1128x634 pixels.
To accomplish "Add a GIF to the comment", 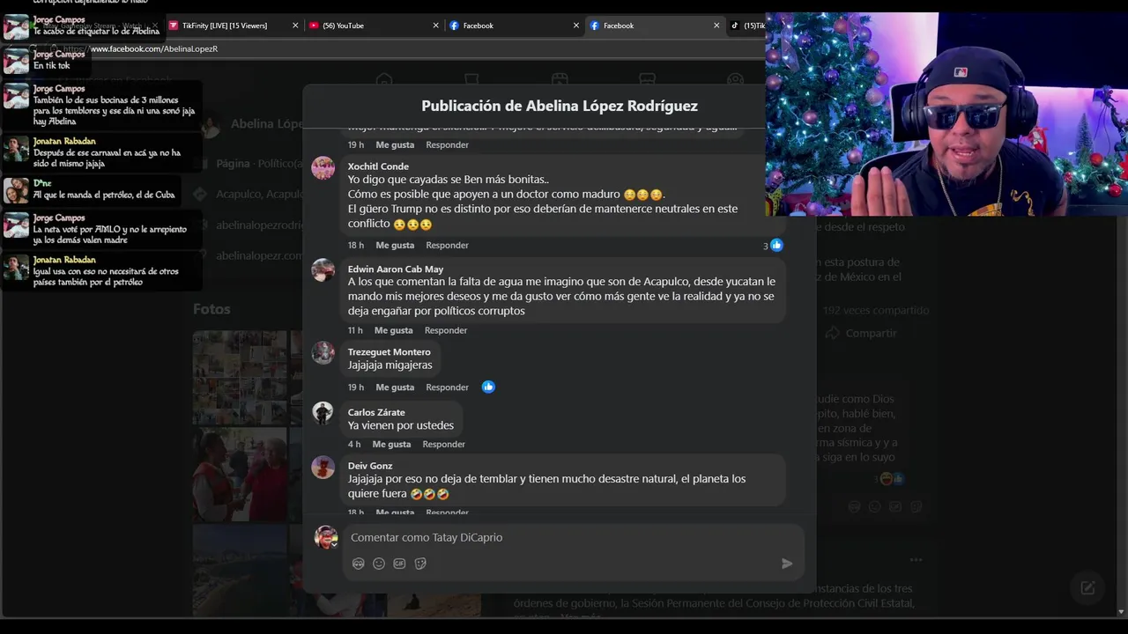I will pos(399,564).
